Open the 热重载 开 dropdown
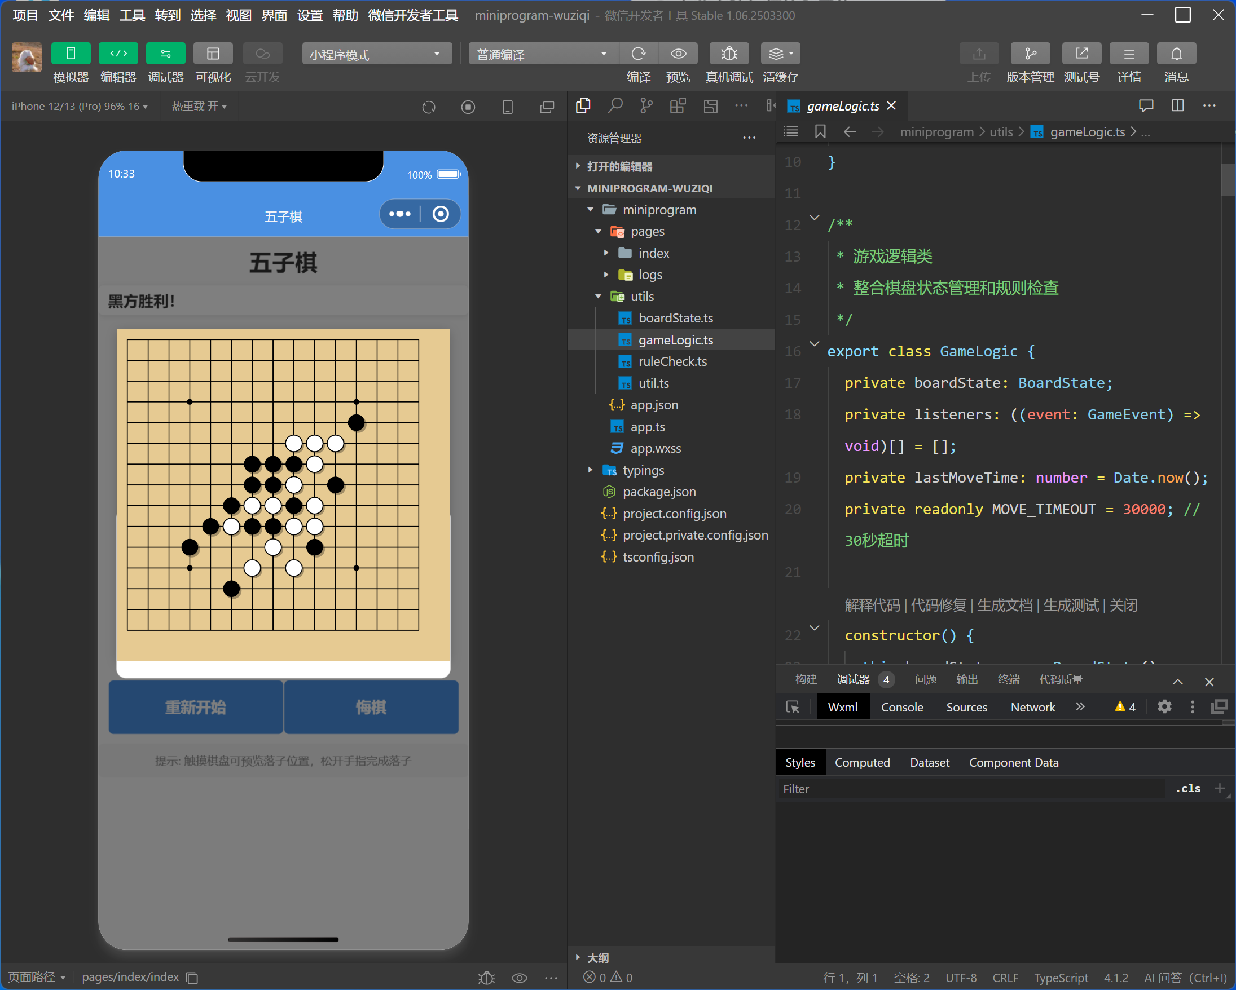 pos(199,107)
